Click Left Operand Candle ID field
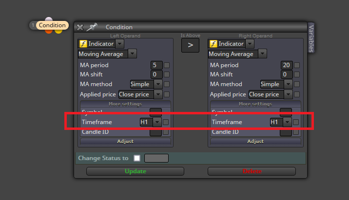Image resolution: width=349 pixels, height=200 pixels. coord(155,132)
